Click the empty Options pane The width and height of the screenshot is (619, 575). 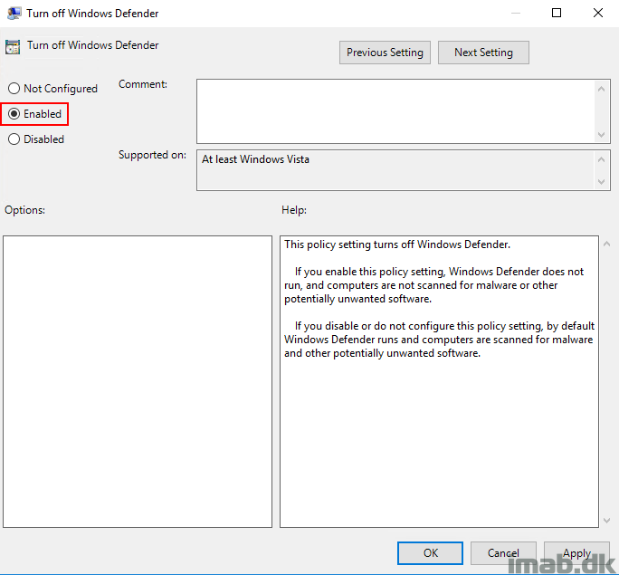138,381
